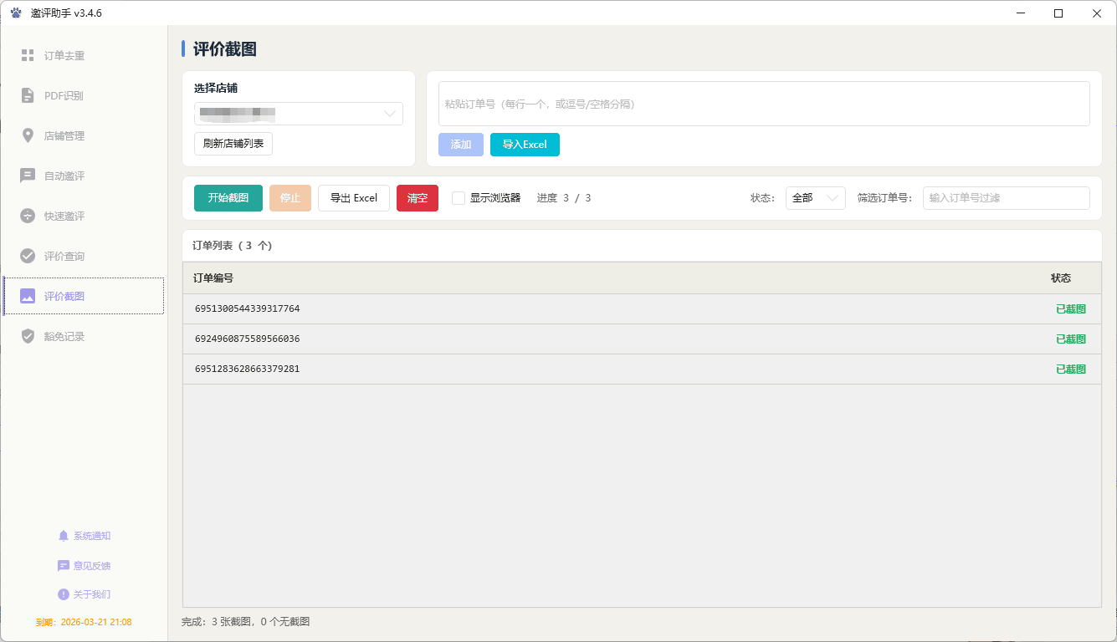
Task: Click the PDF识别 document icon
Action: [28, 95]
